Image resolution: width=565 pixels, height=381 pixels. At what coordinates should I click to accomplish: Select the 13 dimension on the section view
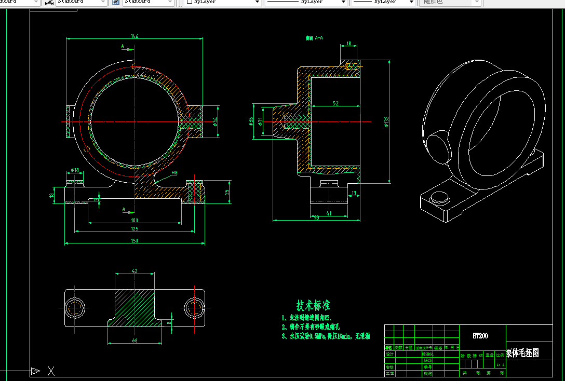point(354,194)
